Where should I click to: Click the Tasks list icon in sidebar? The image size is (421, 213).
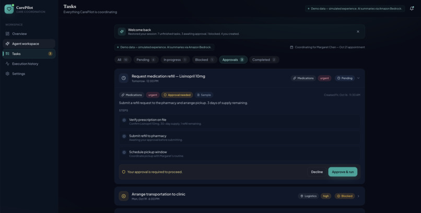coord(7,54)
